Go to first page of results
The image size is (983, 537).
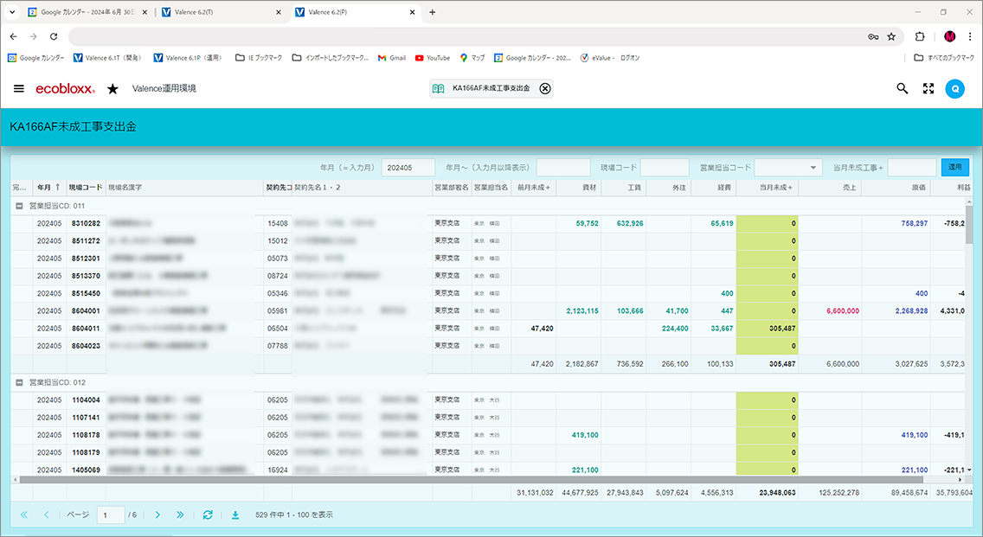pyautogui.click(x=24, y=515)
